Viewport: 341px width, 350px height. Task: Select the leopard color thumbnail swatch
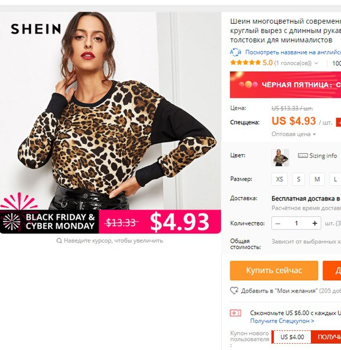(x=280, y=158)
